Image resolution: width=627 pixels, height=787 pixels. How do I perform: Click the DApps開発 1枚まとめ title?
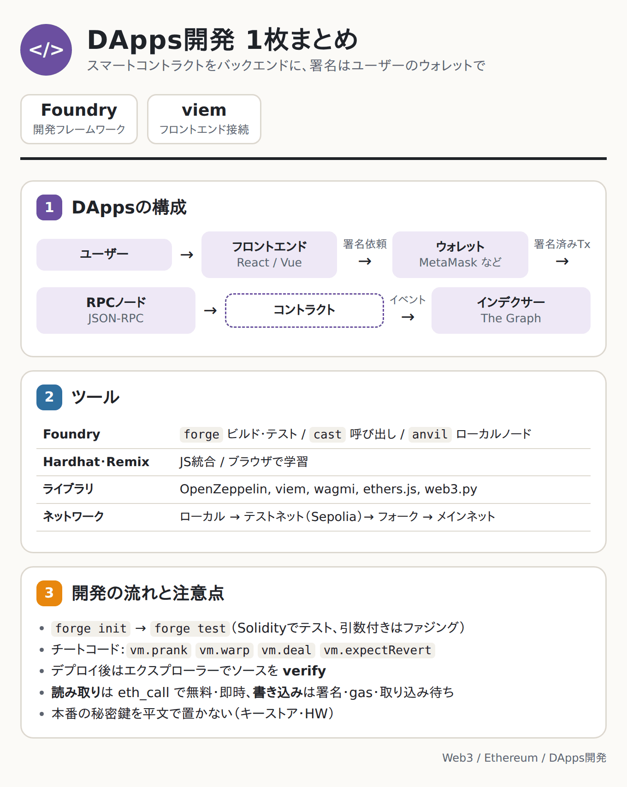coord(223,40)
